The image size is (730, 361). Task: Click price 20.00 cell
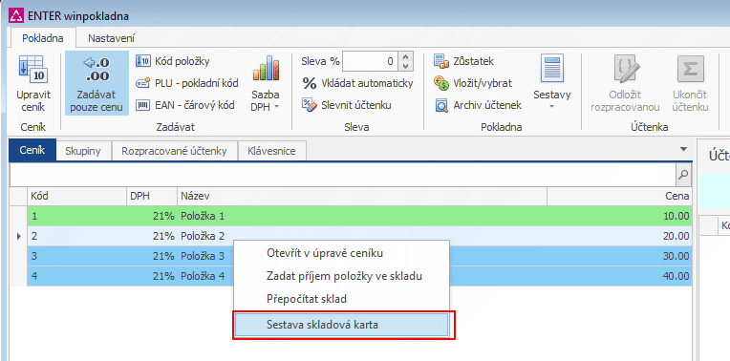pyautogui.click(x=676, y=236)
